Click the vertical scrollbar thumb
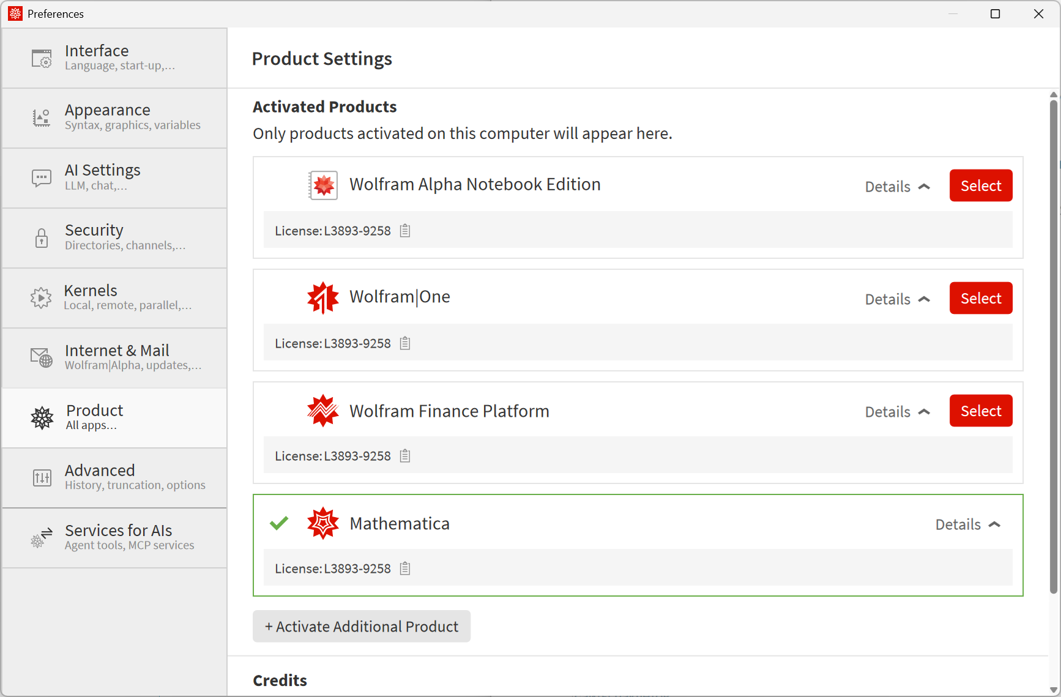Screen dimensions: 1061x697 (1054, 346)
